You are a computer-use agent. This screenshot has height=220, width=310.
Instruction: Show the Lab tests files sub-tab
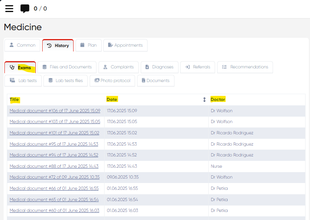coord(65,81)
